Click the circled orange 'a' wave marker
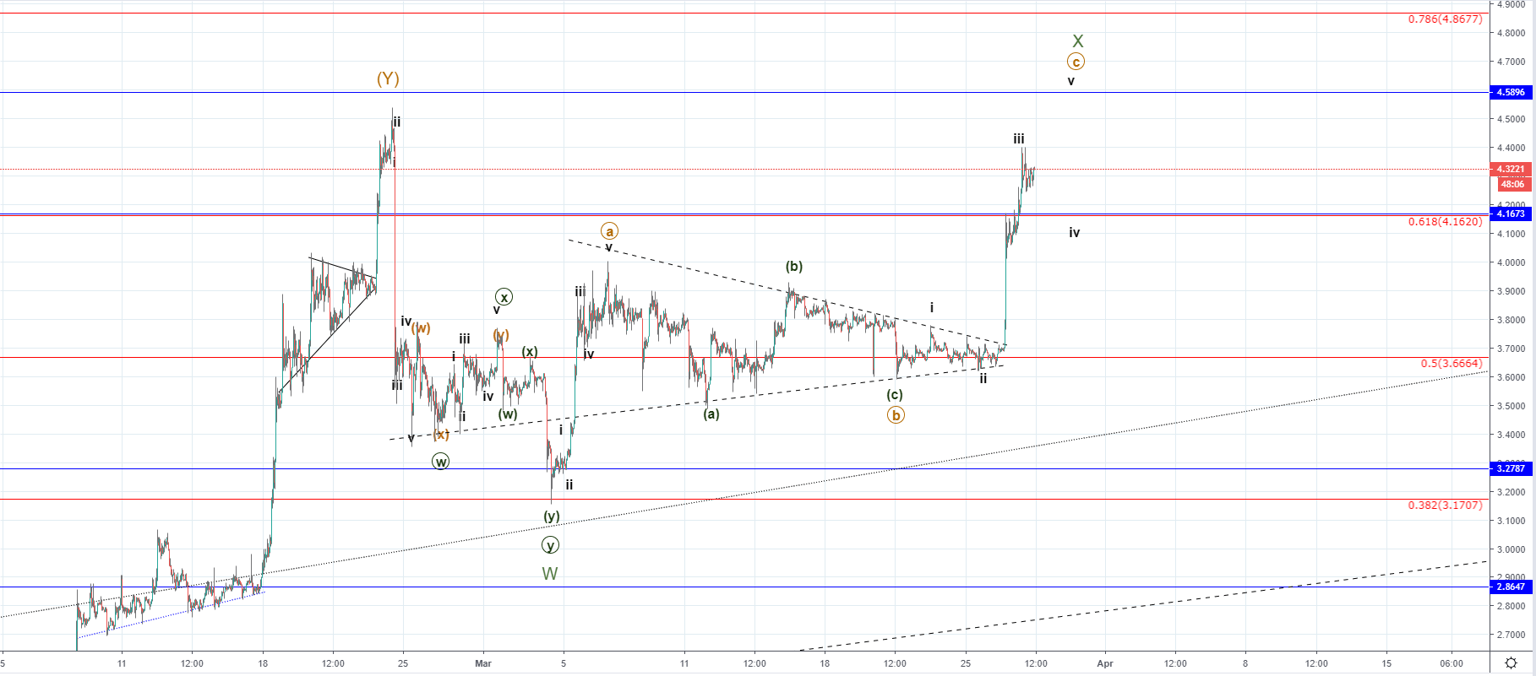 pyautogui.click(x=609, y=231)
